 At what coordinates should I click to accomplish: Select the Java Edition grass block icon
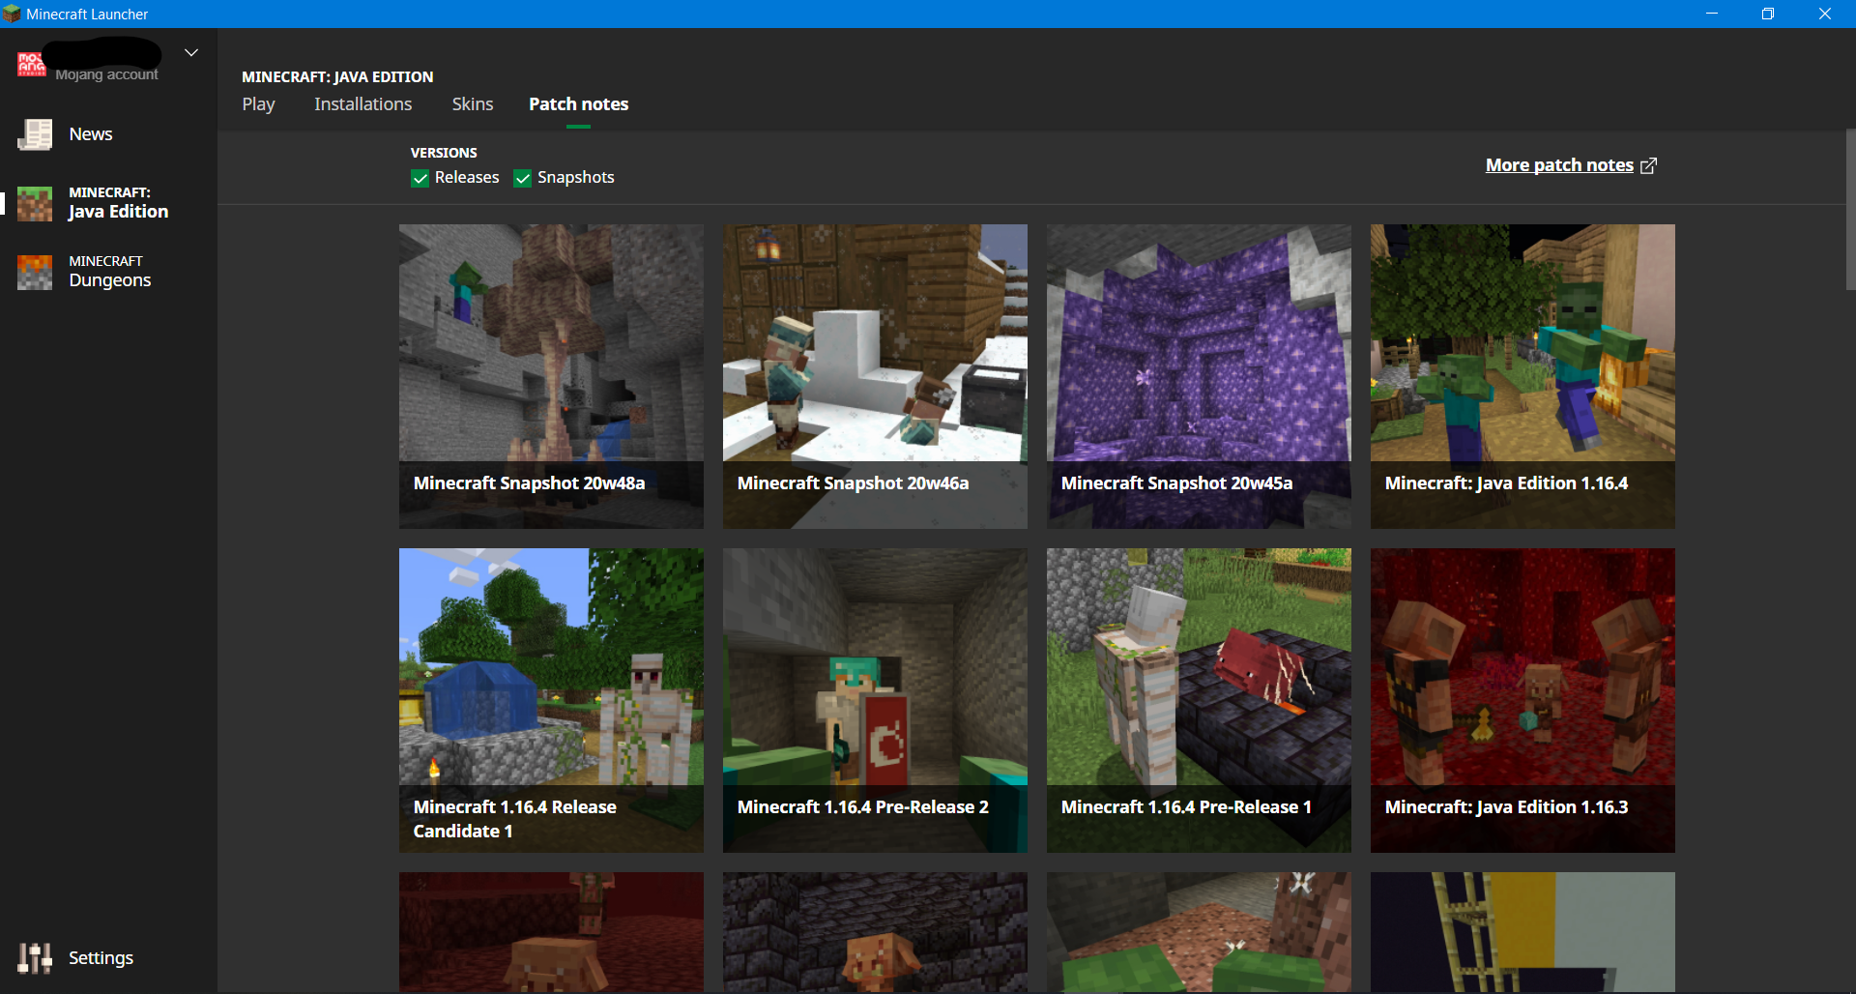(x=35, y=203)
